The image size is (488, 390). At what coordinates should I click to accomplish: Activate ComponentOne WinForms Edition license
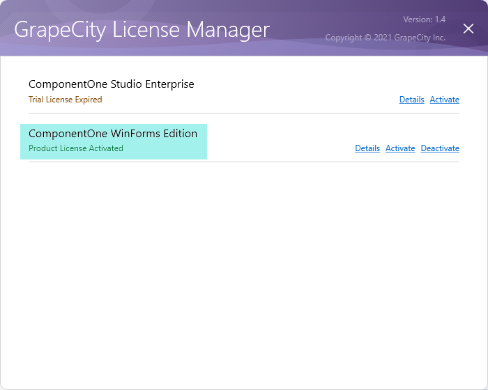[x=400, y=148]
